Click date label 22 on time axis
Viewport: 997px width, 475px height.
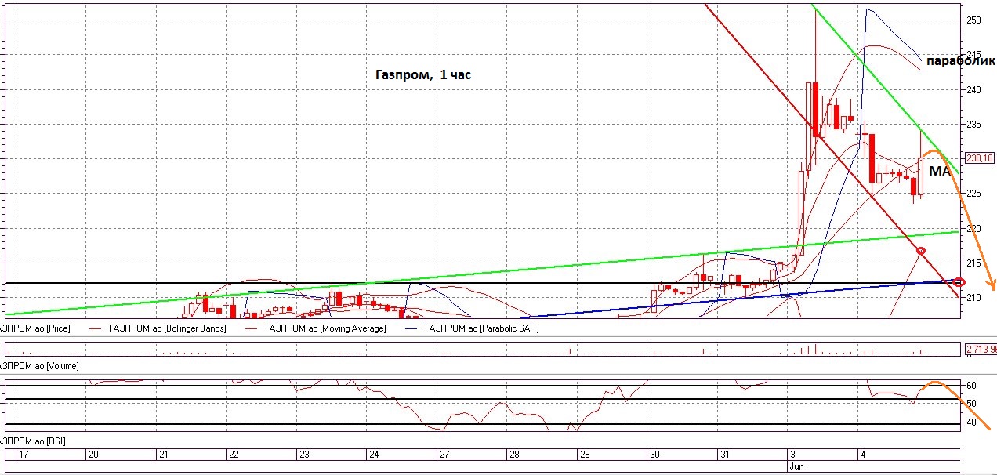[234, 455]
